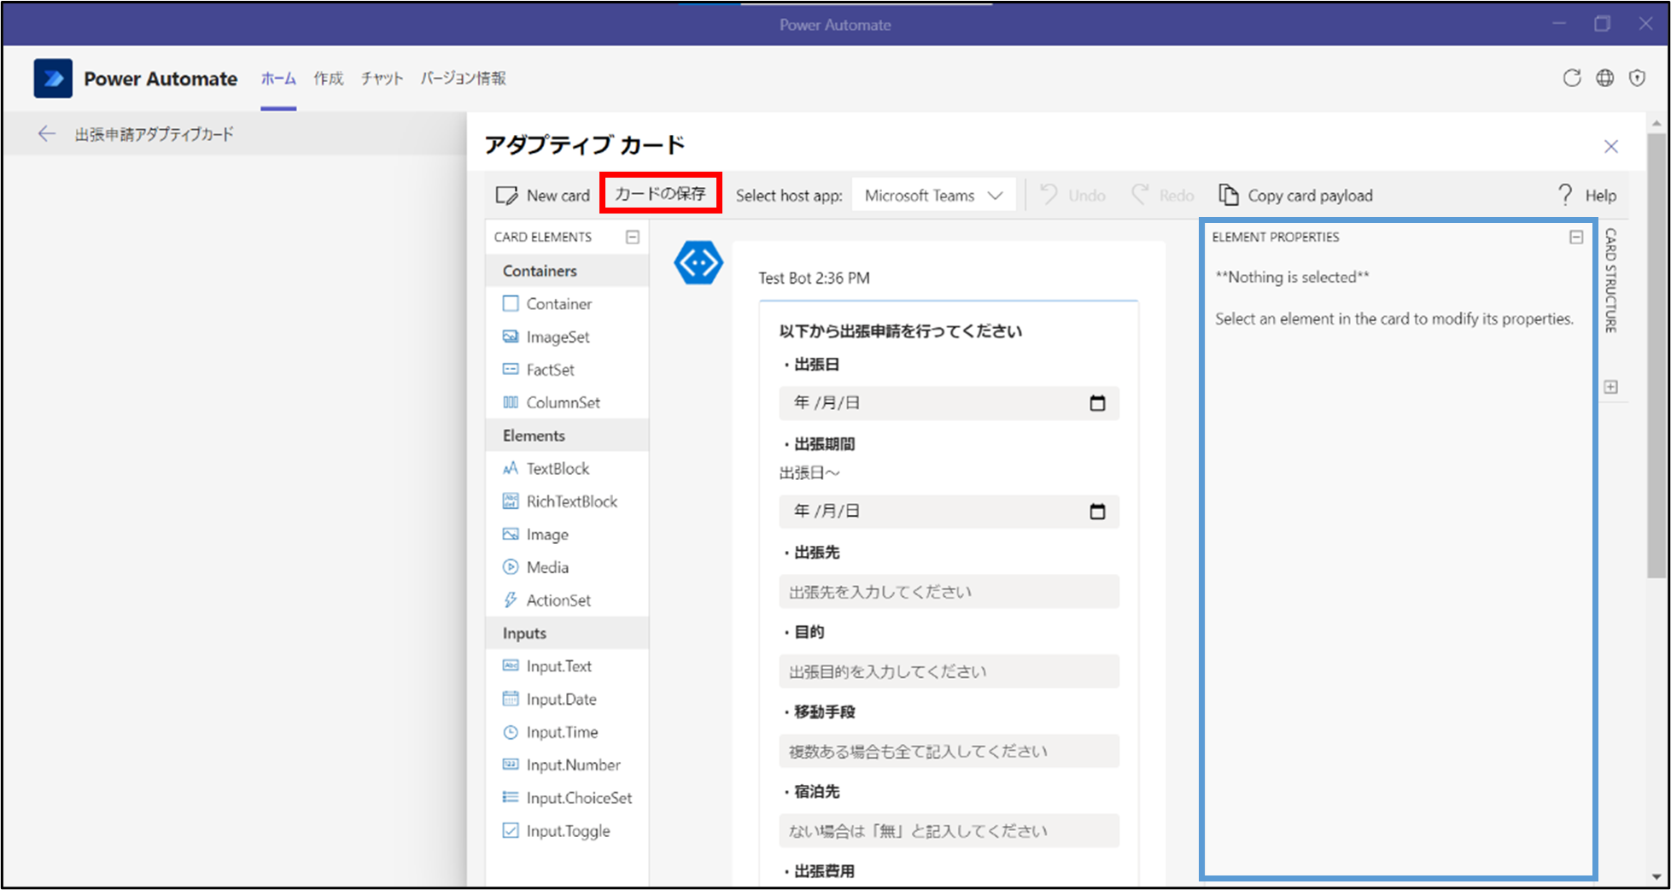
Task: Switch to the 作成 tab
Action: (329, 79)
